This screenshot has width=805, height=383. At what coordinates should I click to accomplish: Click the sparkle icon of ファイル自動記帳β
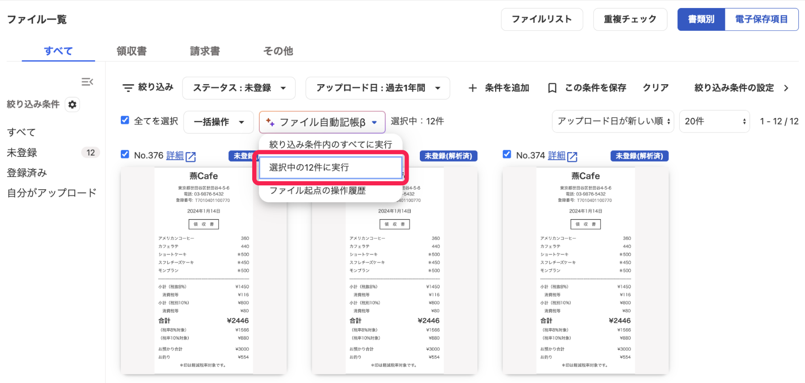(270, 122)
